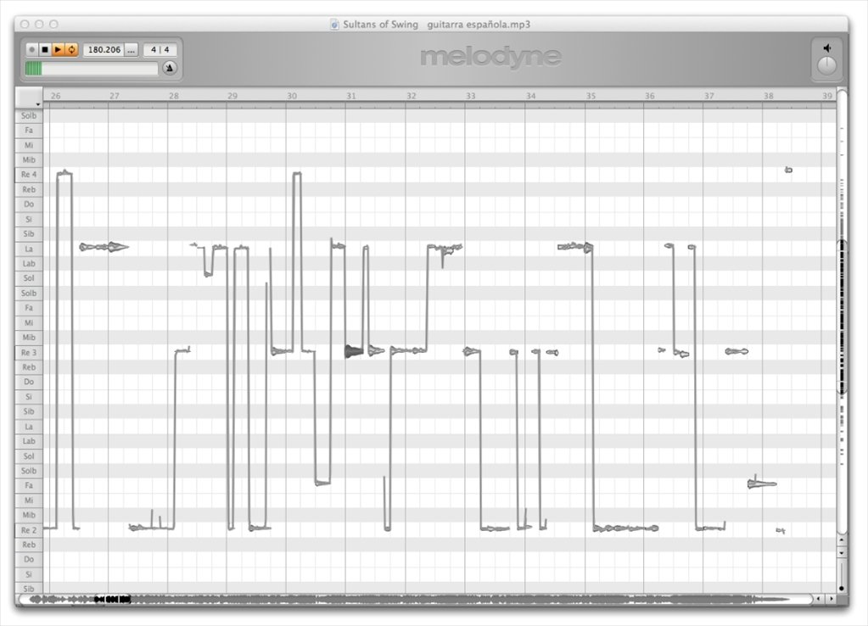Screen dimensions: 868x626
Task: Select the dark highlighted note blob at bar 31
Action: [x=354, y=351]
